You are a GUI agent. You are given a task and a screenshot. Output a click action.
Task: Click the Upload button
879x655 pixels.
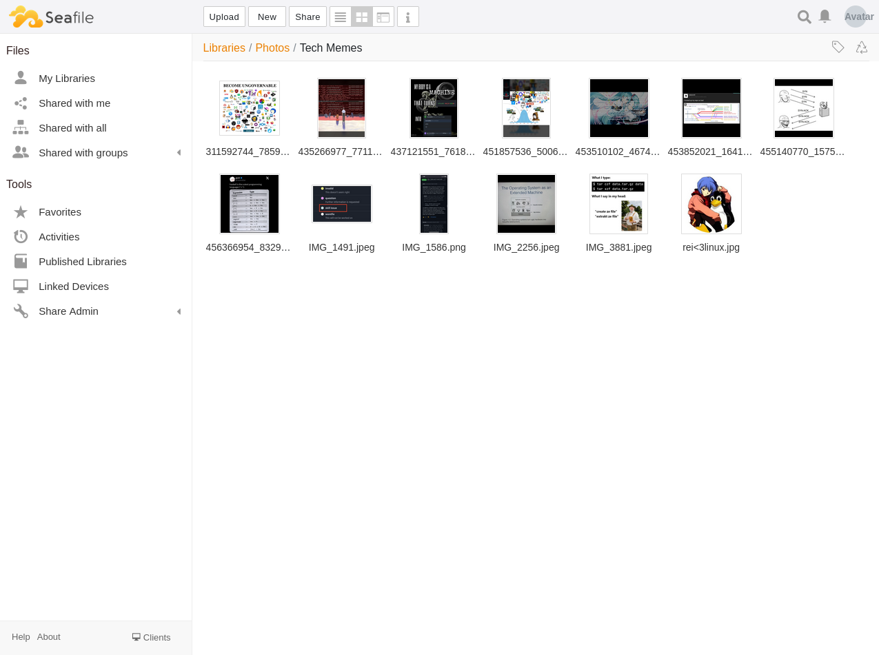click(224, 17)
